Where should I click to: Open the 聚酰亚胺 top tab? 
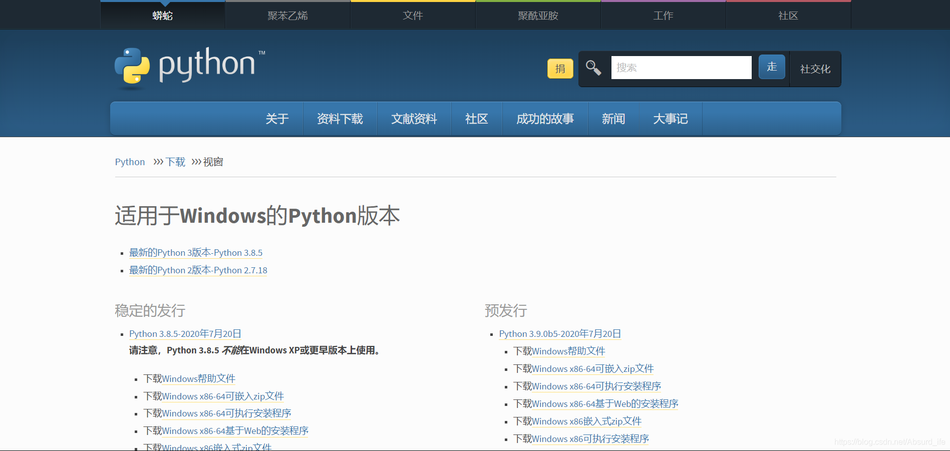click(x=538, y=16)
